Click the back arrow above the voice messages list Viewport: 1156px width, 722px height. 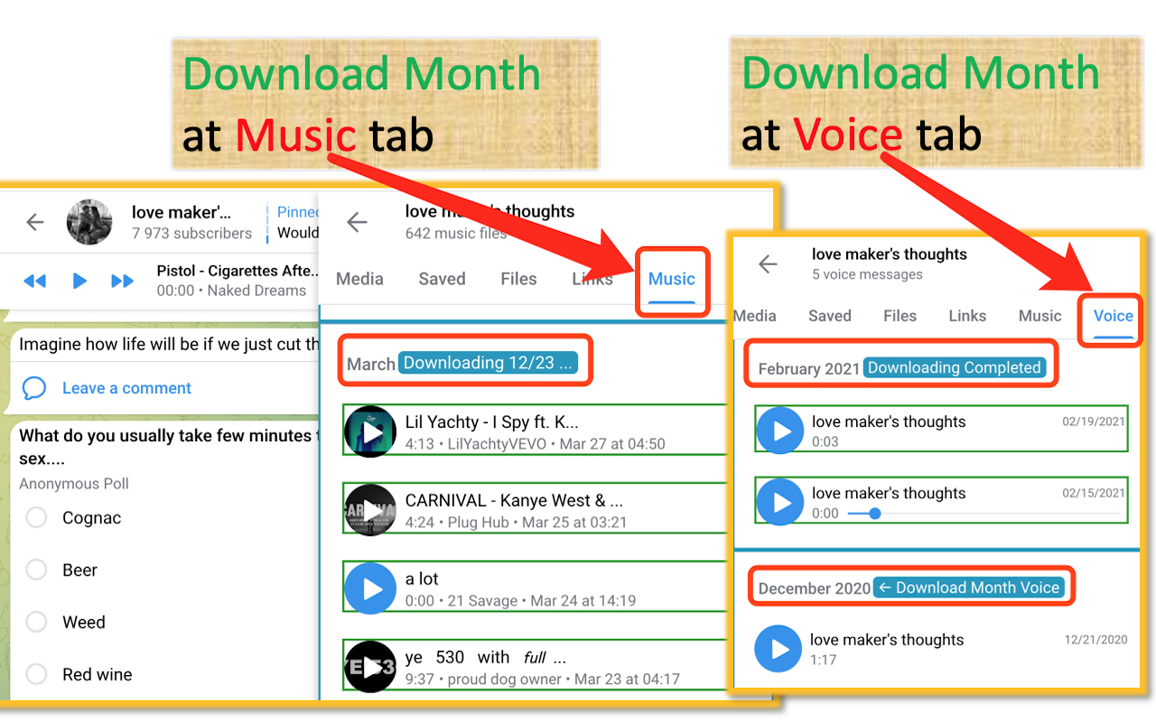click(x=767, y=264)
